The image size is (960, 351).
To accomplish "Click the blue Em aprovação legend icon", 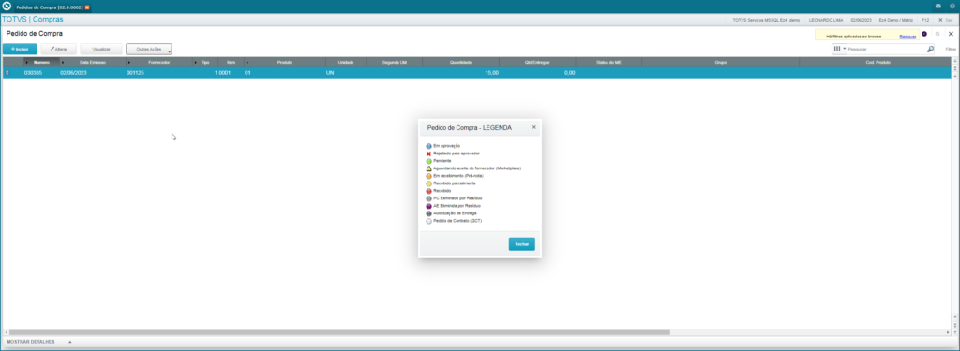I will point(428,146).
